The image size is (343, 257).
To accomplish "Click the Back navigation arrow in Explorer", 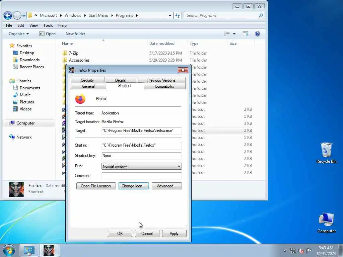I will coord(8,15).
